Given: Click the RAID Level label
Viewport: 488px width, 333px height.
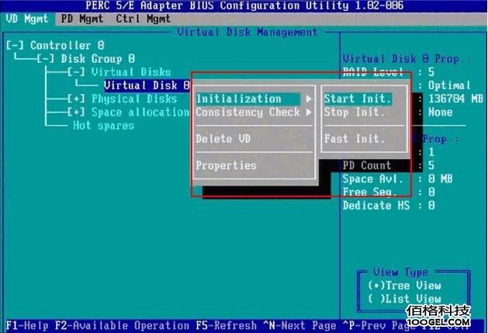Looking at the screenshot, I should tap(373, 72).
